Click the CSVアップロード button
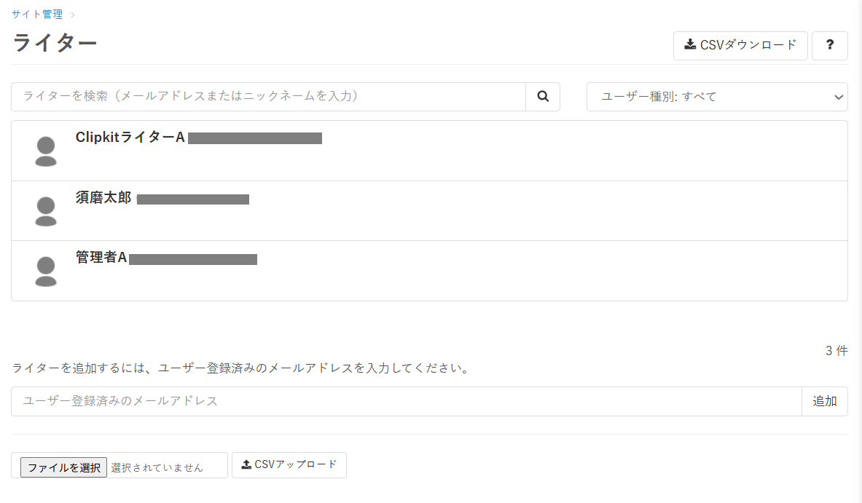 [x=289, y=465]
